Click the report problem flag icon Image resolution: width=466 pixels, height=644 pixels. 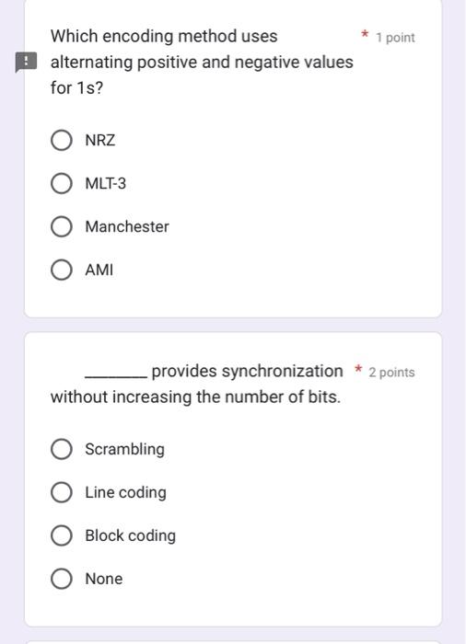coord(26,62)
